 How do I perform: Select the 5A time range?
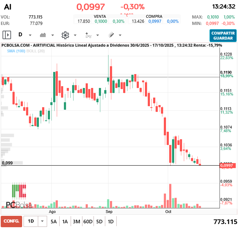pyautogui.click(x=54, y=221)
